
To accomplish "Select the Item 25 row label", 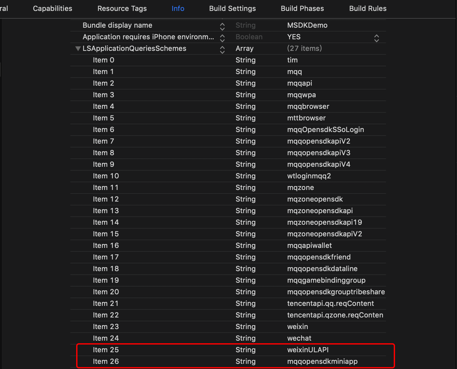I will [106, 350].
